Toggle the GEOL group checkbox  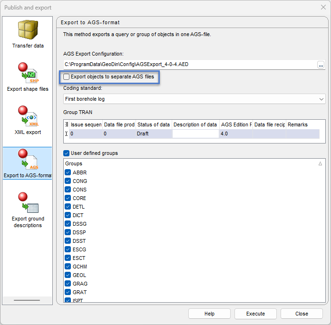click(68, 275)
